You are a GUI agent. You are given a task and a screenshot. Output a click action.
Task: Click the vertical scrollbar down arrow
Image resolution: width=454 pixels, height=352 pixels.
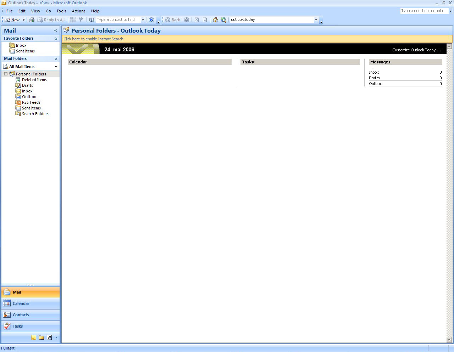pos(449,340)
